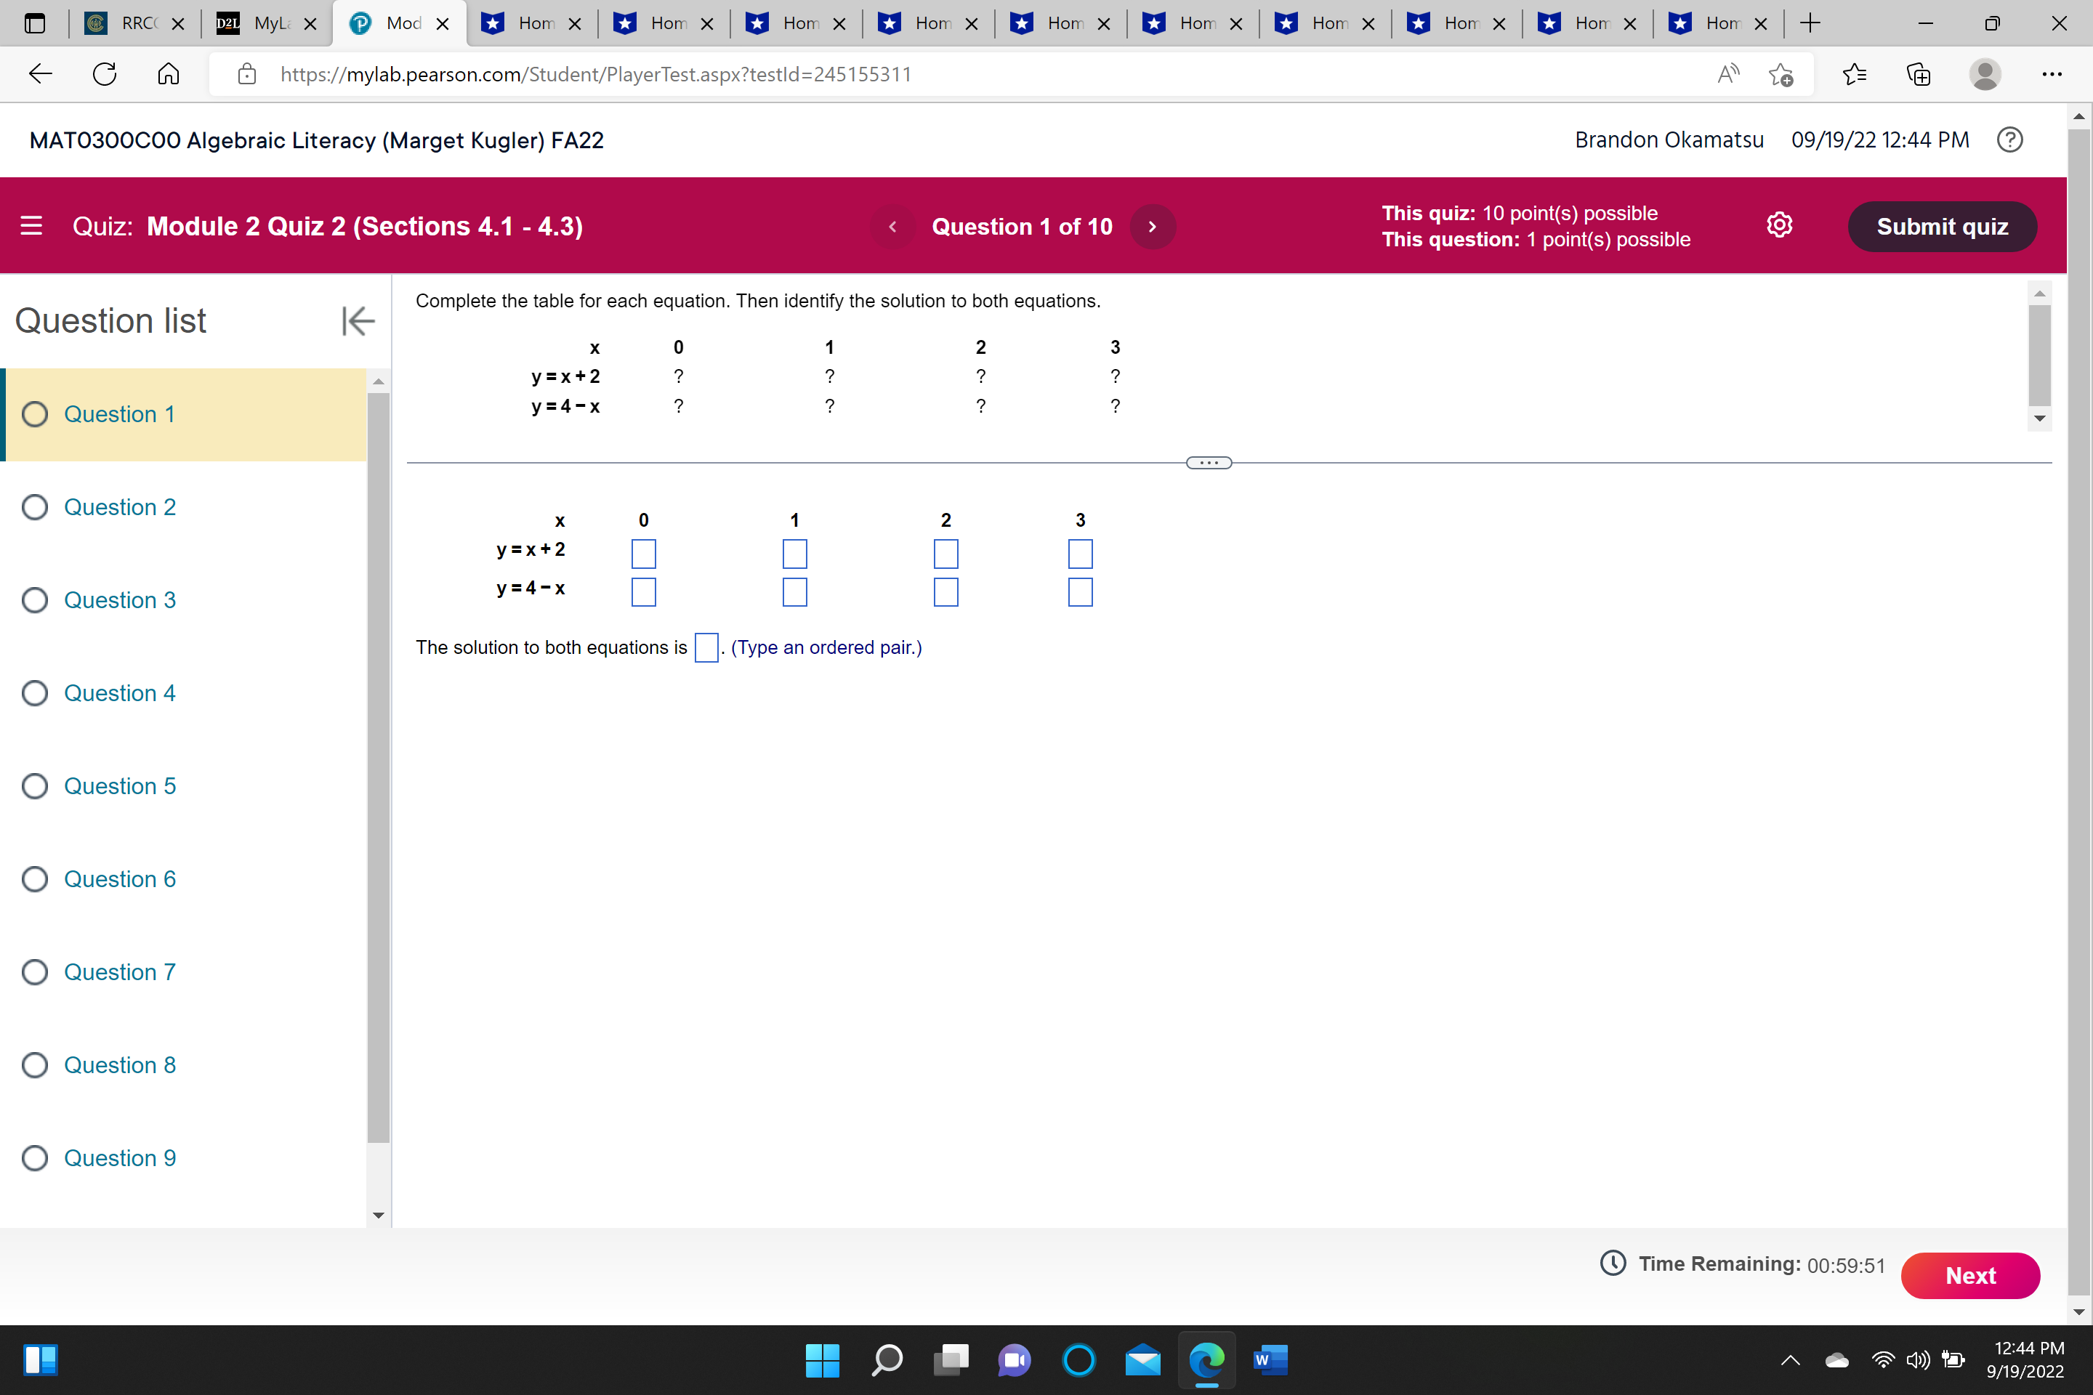
Task: Click the browser refresh icon
Action: 103,74
